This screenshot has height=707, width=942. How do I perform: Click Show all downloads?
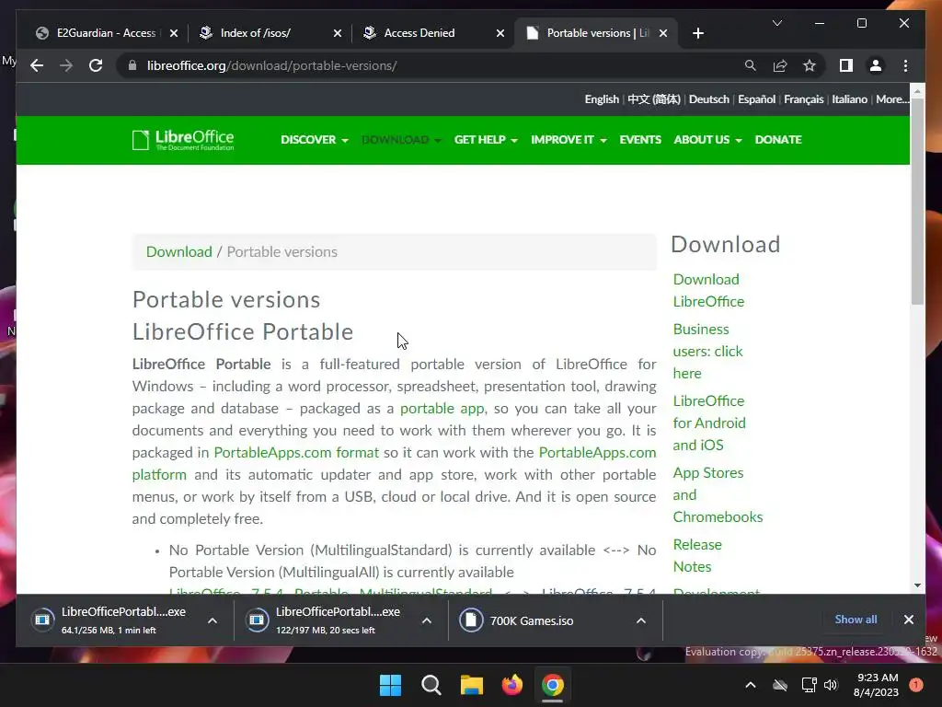856,620
